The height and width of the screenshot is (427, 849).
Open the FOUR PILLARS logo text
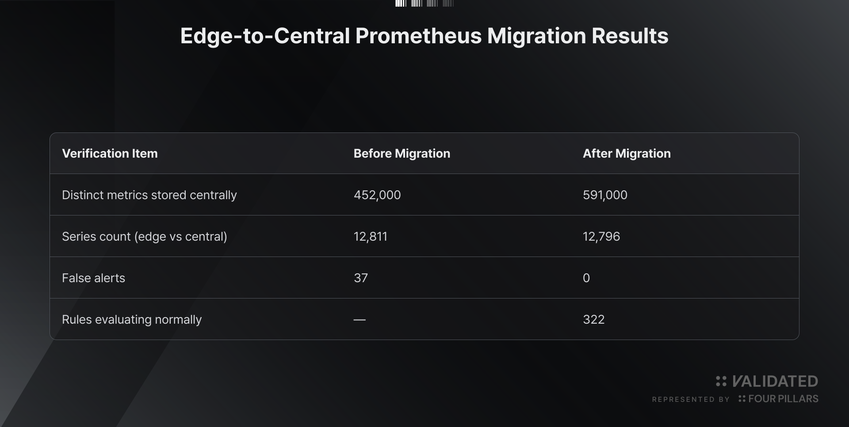pyautogui.click(x=783, y=399)
